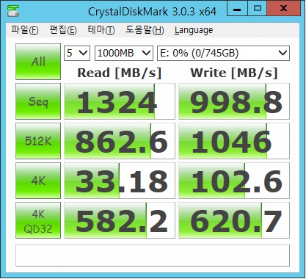
Task: Open the Language menu
Action: click(x=194, y=30)
